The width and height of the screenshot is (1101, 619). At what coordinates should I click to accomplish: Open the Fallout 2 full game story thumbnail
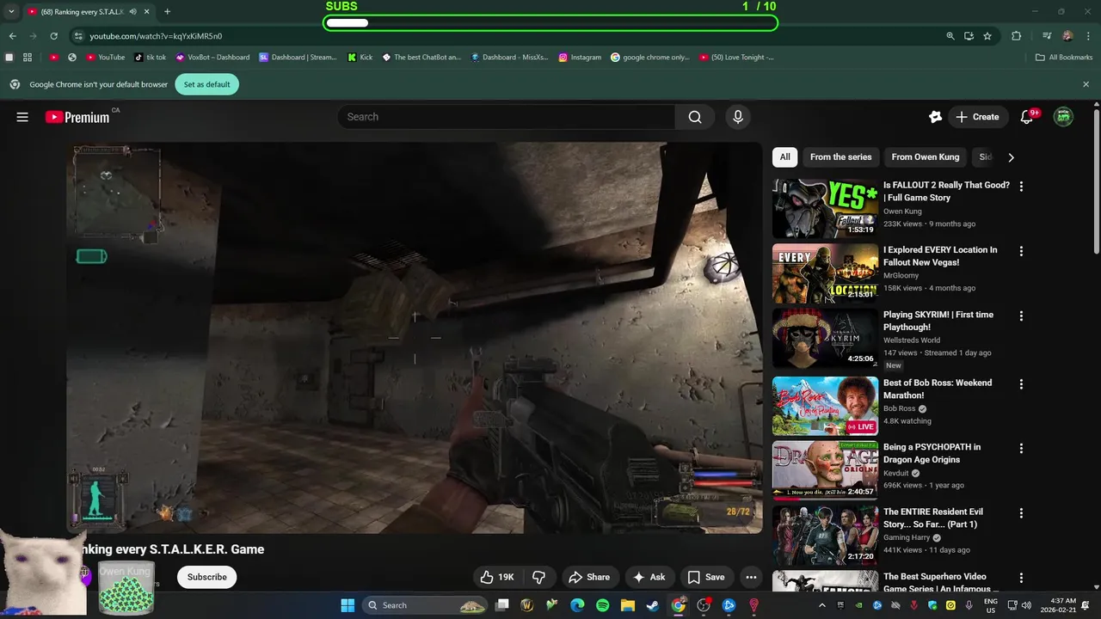coord(825,208)
